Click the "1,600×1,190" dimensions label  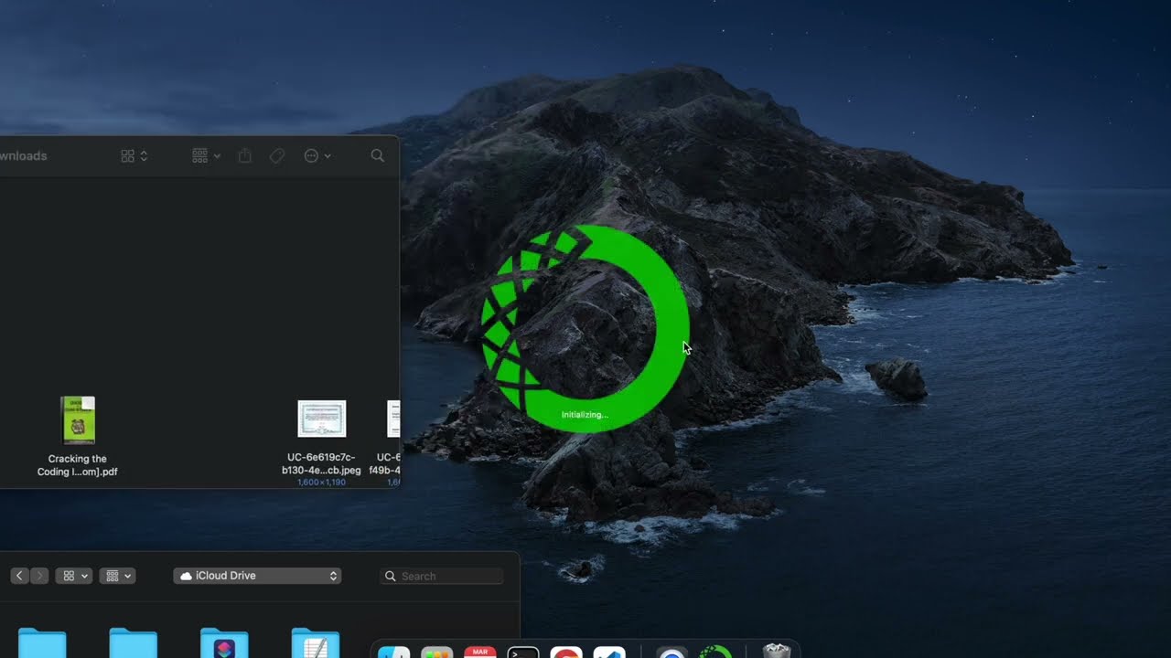click(x=321, y=482)
